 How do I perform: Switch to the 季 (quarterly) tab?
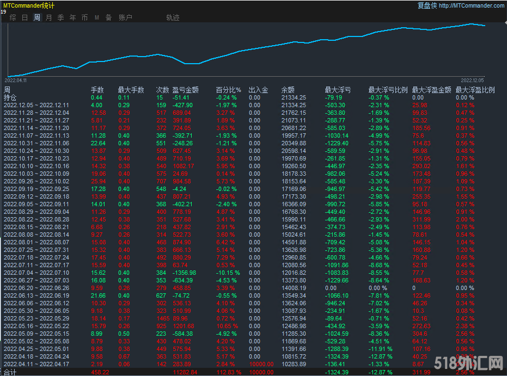[61, 17]
